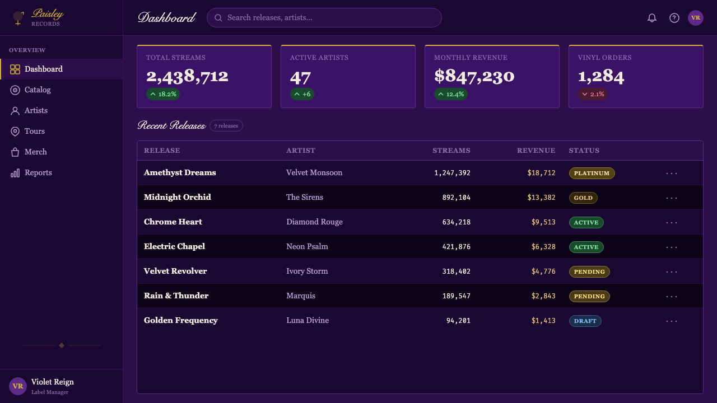Viewport: 717px width, 403px height.
Task: Click the 2.1% down trend badge
Action: point(593,94)
